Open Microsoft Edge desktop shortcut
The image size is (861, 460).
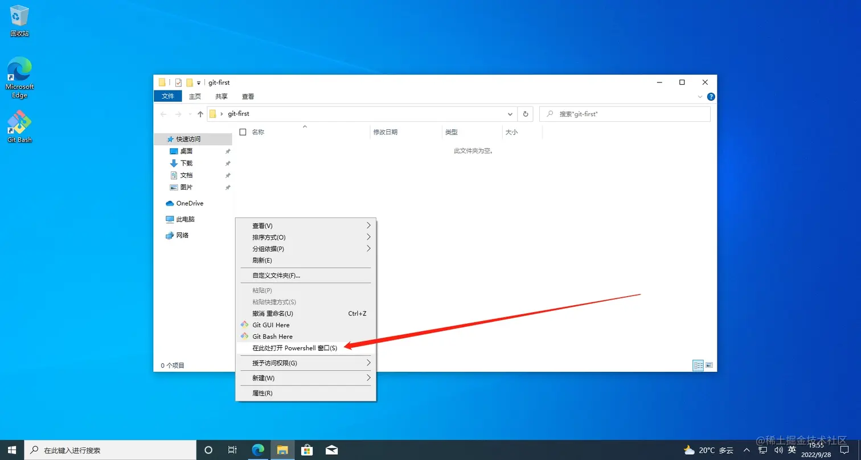(x=19, y=77)
